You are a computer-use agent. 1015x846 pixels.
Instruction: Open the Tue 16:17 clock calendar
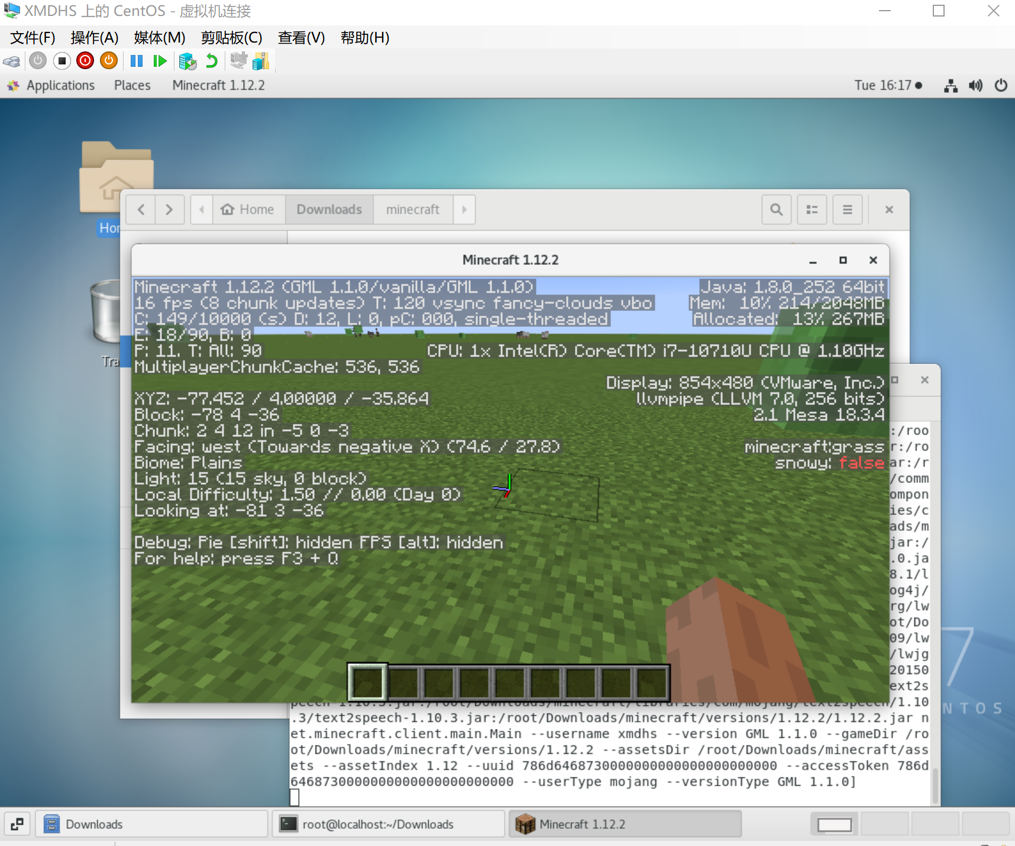[888, 86]
